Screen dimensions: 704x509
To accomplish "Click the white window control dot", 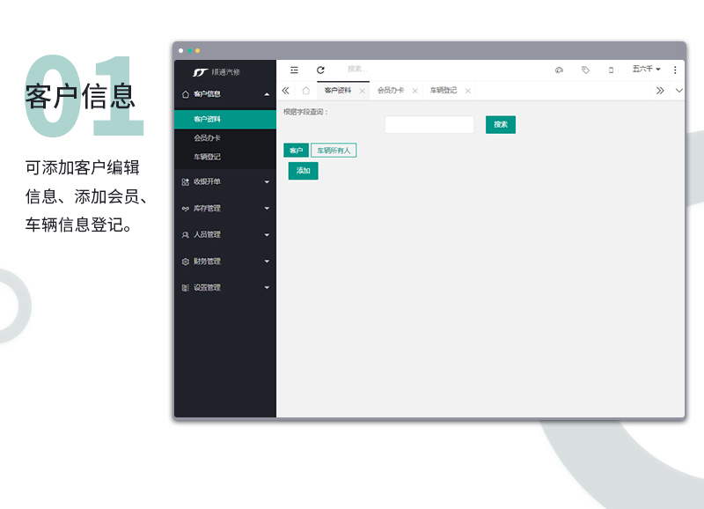I will [x=181, y=50].
